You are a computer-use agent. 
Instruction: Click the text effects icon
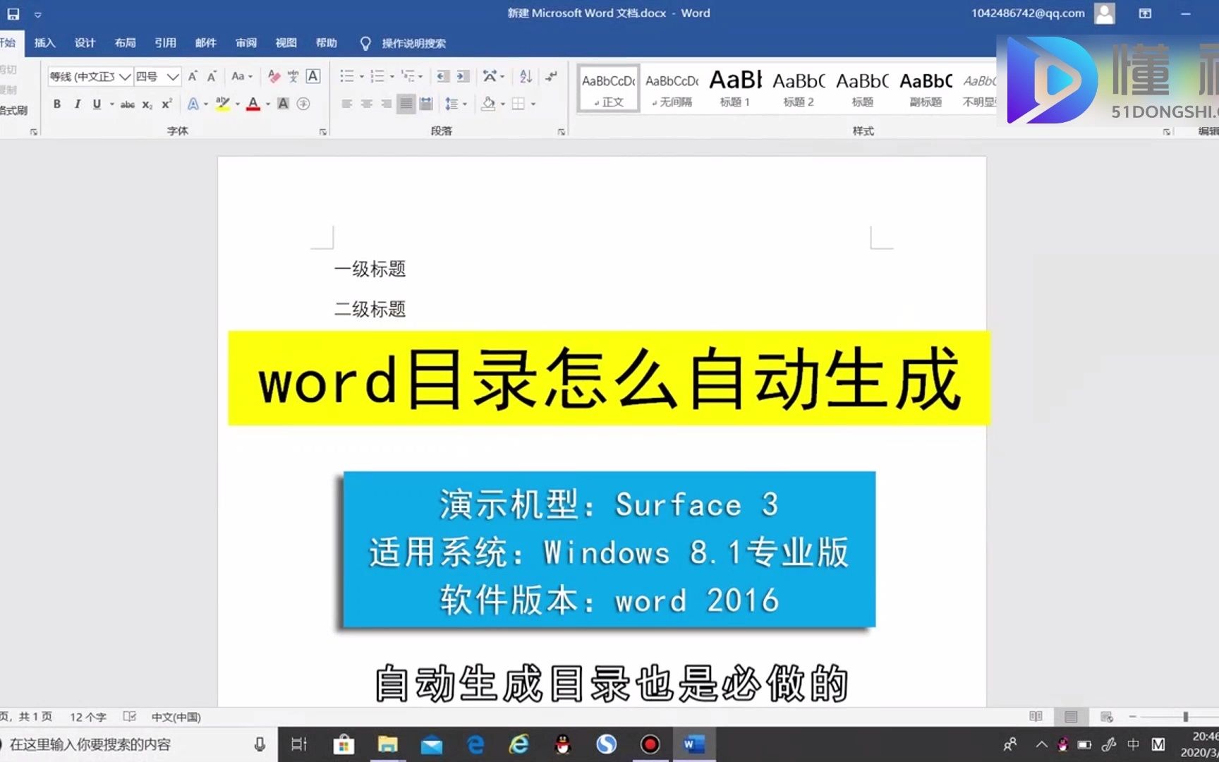[193, 104]
